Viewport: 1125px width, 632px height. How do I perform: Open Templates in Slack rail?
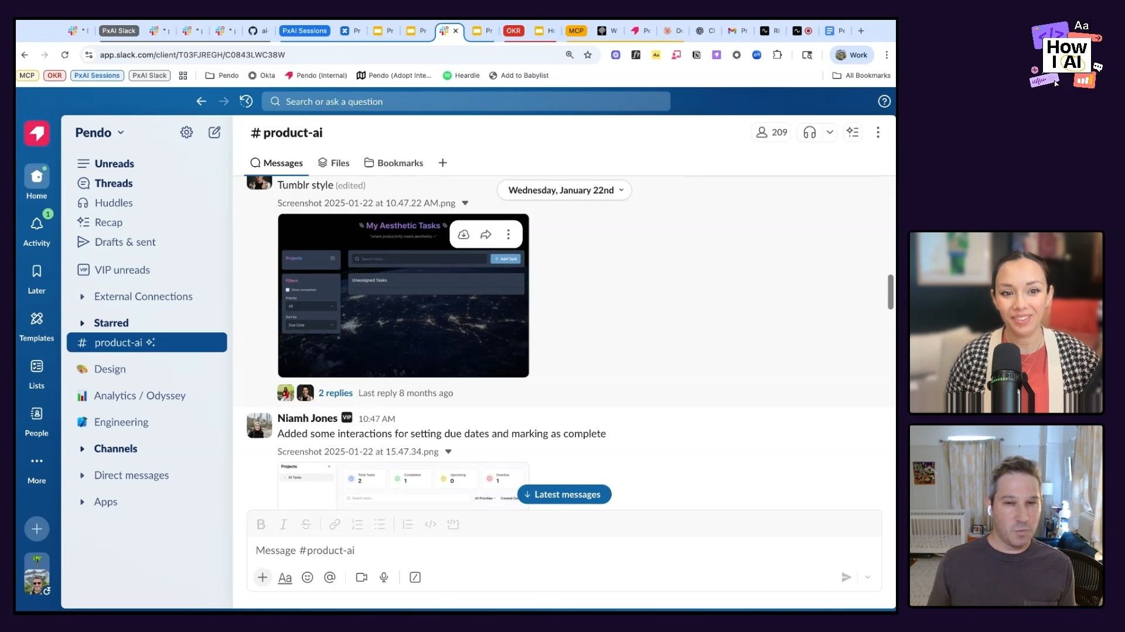tap(36, 325)
